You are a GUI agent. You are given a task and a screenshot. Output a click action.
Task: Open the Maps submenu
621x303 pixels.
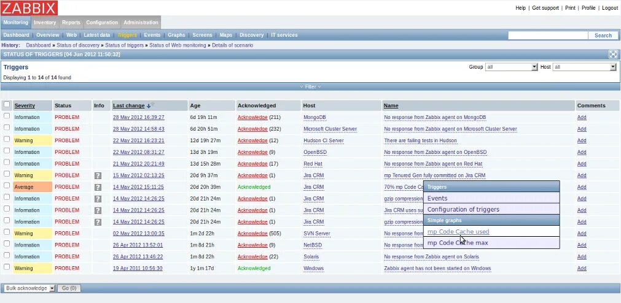[x=226, y=35]
